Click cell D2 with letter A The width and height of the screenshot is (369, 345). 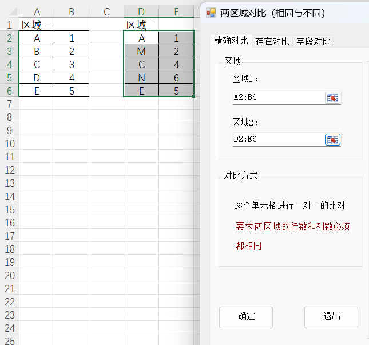(141, 38)
